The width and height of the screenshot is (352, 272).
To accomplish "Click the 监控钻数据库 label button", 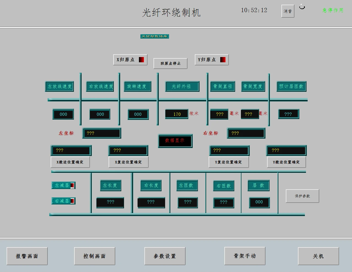I will (x=155, y=36).
